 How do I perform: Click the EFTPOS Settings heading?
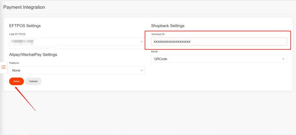(x=25, y=26)
